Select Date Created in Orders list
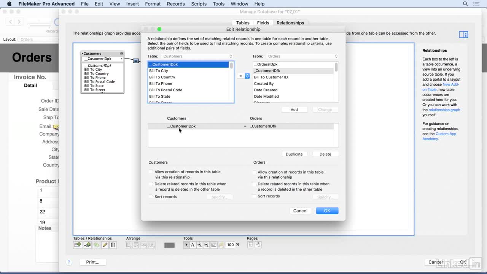This screenshot has height=274, width=487. pyautogui.click(x=294, y=90)
